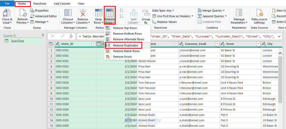
Task: Select the Order_ID column header
Action: tap(76, 44)
